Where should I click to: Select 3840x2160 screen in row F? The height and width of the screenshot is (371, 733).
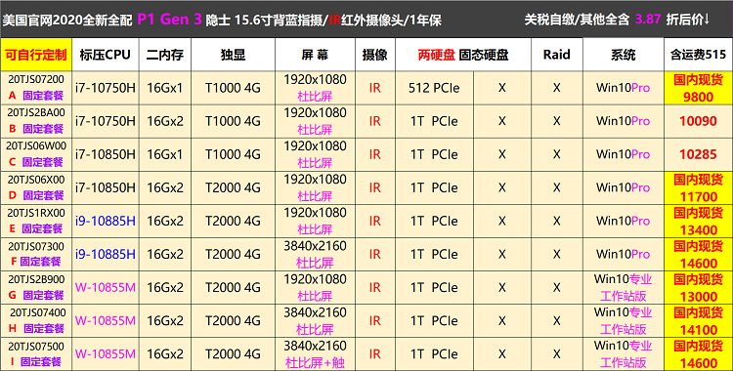[x=315, y=246]
